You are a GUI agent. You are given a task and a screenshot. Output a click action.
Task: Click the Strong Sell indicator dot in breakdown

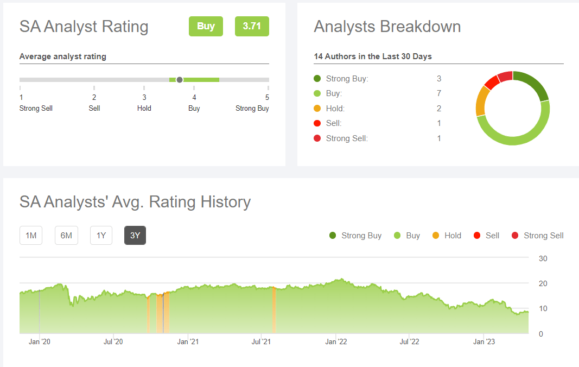(x=318, y=138)
